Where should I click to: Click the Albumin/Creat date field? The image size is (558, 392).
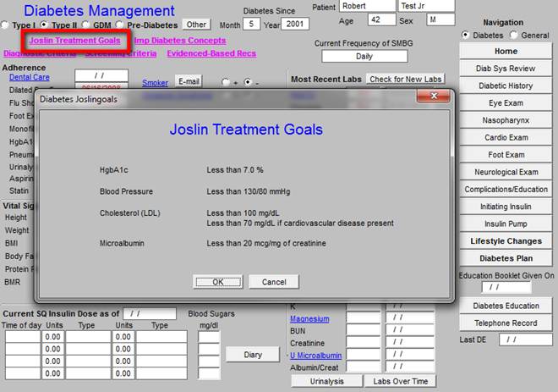pyautogui.click(x=410, y=367)
